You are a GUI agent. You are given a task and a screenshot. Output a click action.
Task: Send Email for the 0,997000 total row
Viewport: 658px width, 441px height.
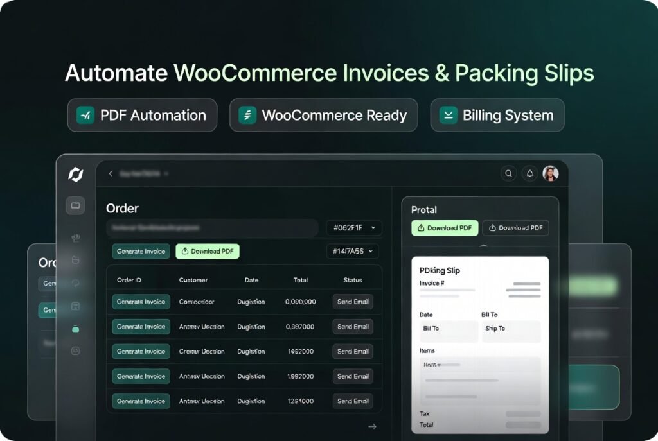(x=353, y=327)
